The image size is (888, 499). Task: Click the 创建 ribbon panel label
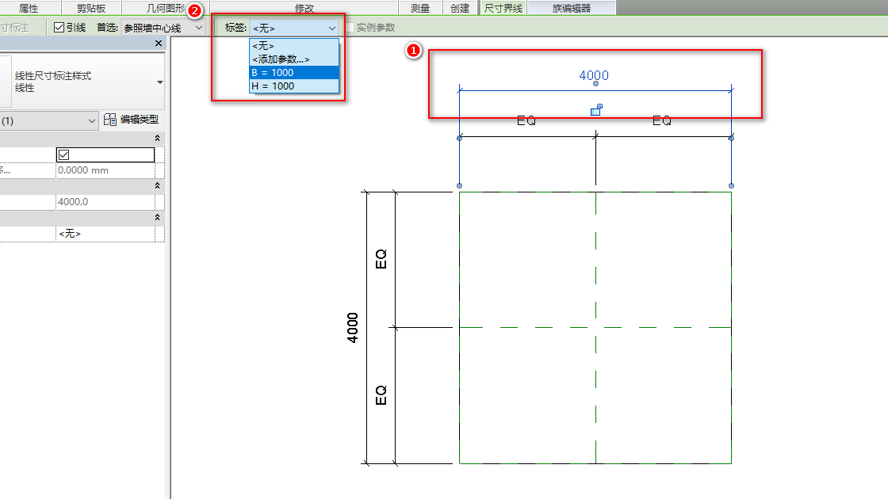click(460, 8)
